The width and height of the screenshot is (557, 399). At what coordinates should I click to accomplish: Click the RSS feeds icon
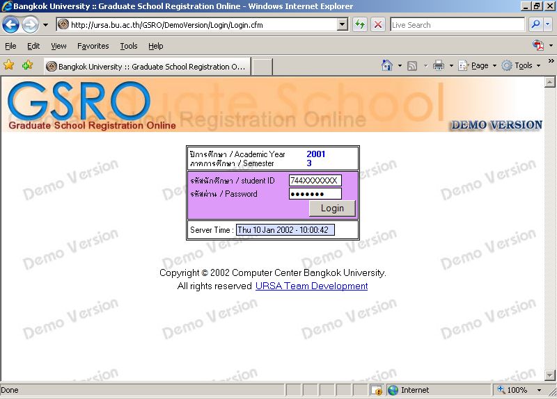(x=412, y=65)
